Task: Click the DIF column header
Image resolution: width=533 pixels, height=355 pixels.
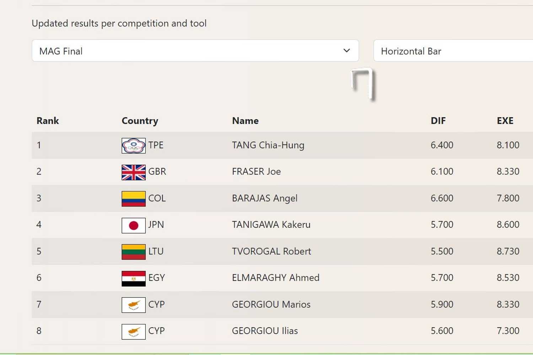Action: [x=438, y=121]
